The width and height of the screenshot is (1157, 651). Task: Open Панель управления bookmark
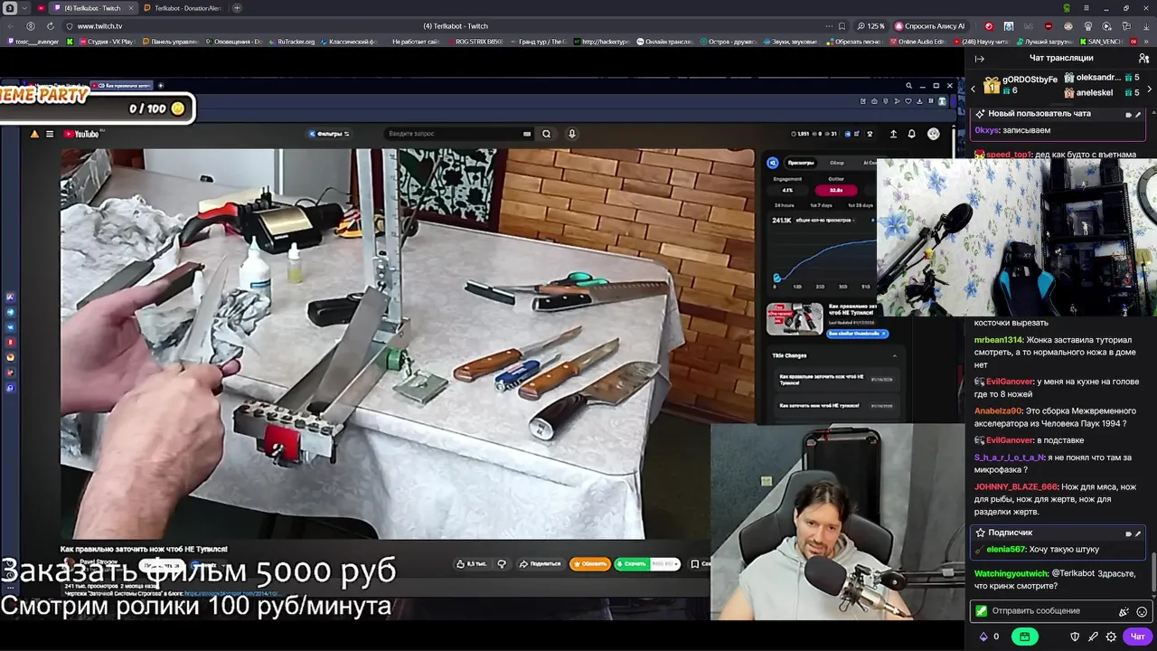pos(170,42)
